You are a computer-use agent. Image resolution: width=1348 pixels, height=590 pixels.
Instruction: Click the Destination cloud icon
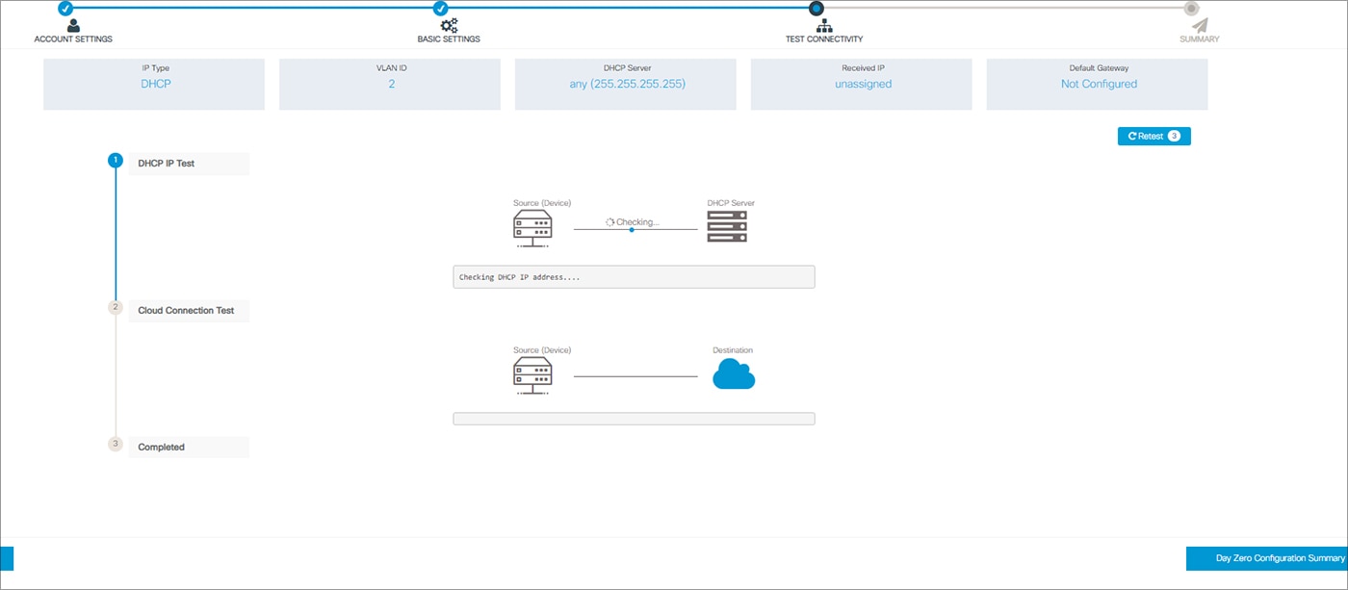pyautogui.click(x=734, y=373)
